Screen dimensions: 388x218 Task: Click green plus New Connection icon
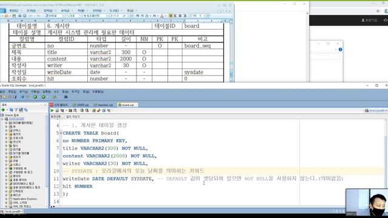(x=3, y=110)
